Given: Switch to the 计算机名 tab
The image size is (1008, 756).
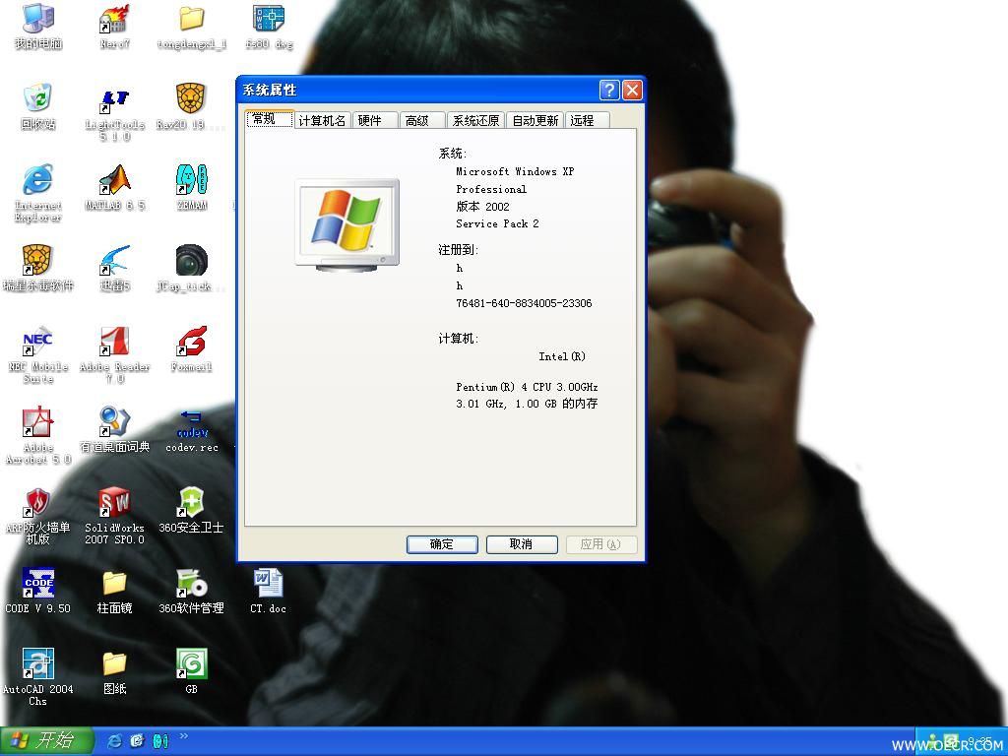Looking at the screenshot, I should click(x=322, y=120).
